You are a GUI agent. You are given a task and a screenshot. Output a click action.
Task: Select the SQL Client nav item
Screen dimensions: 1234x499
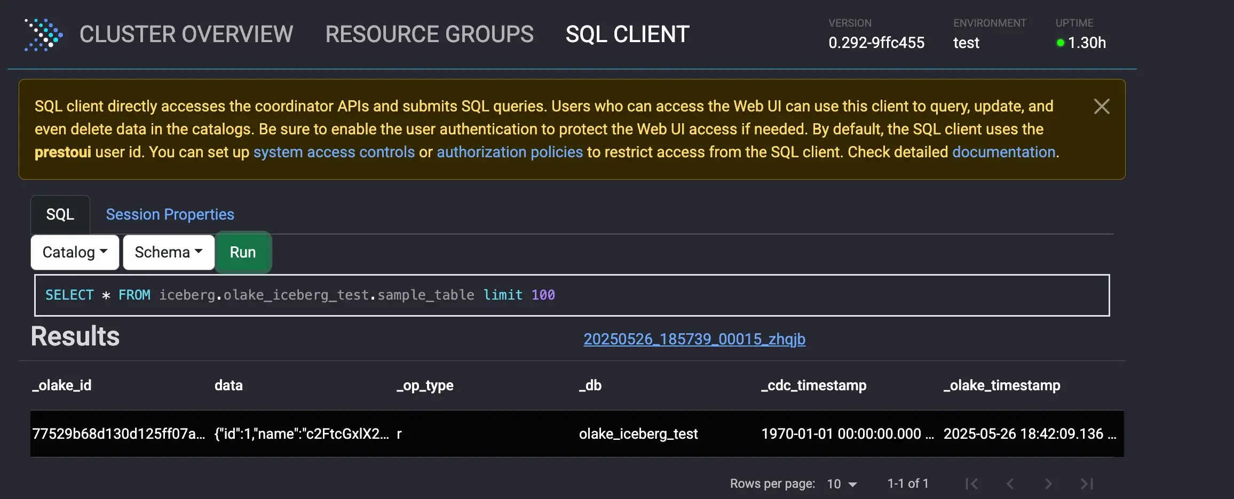click(627, 35)
